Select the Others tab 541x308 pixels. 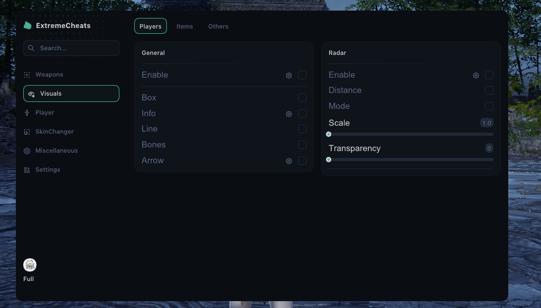[218, 26]
